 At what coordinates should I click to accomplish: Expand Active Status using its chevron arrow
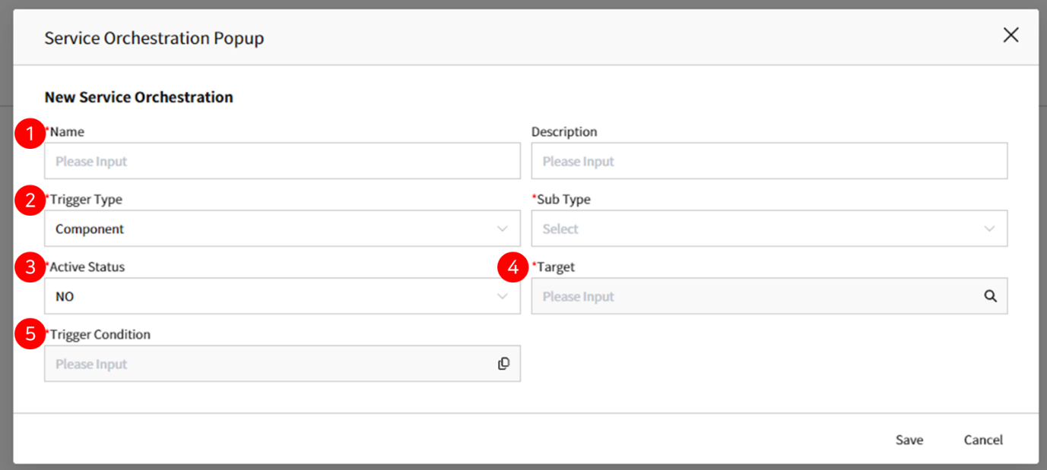503,296
